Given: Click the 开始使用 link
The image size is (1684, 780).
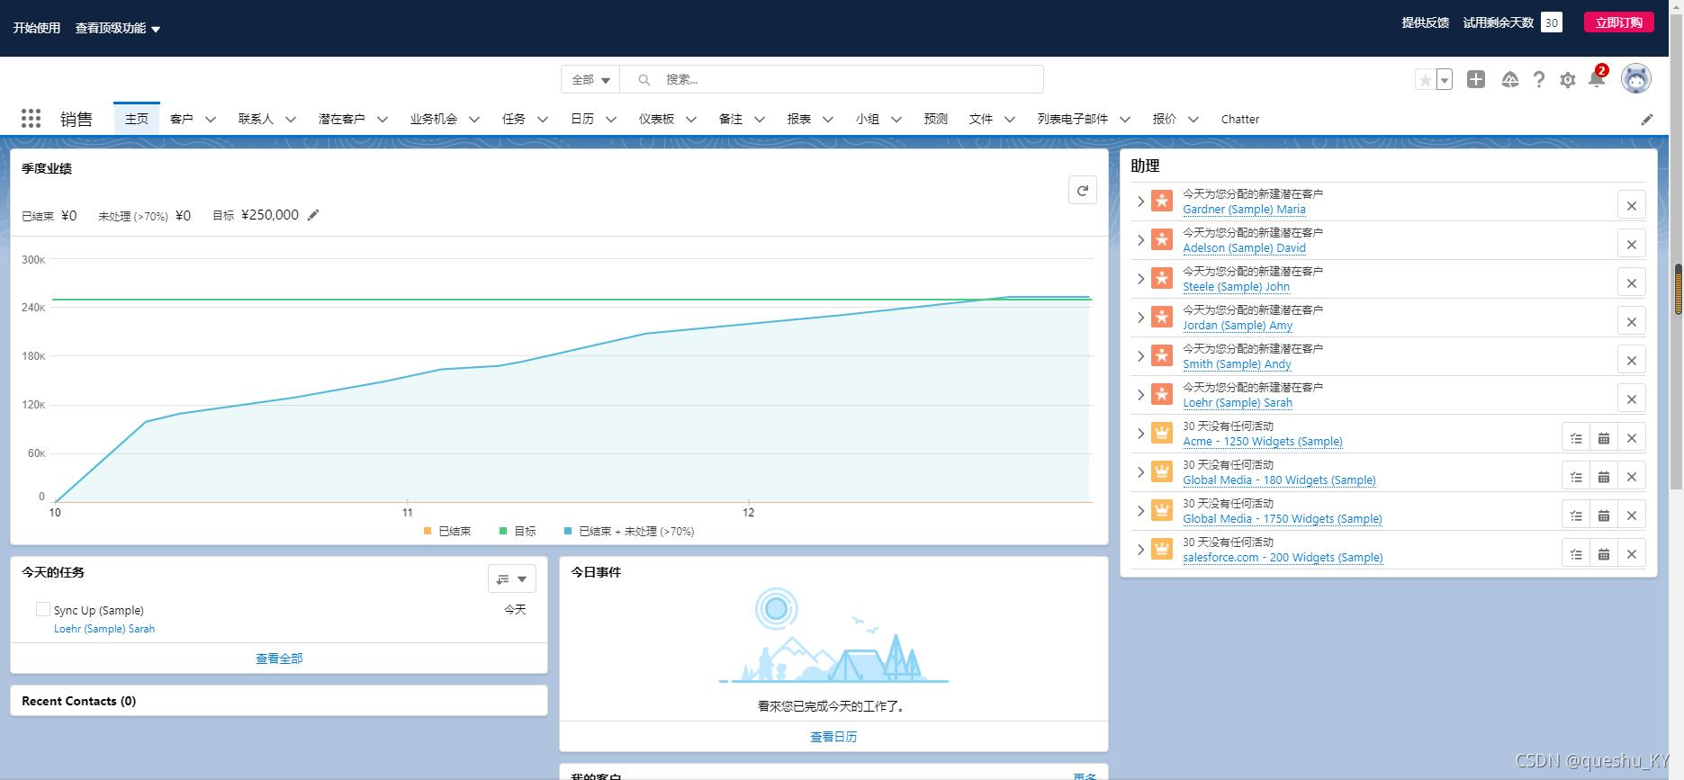Looking at the screenshot, I should pyautogui.click(x=37, y=28).
